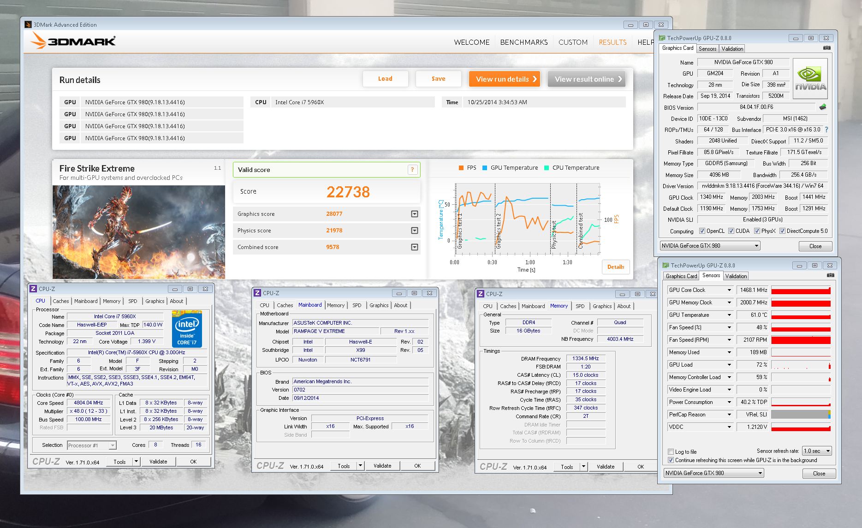Click the Load button in Run details
Image resolution: width=862 pixels, height=528 pixels.
coord(385,79)
